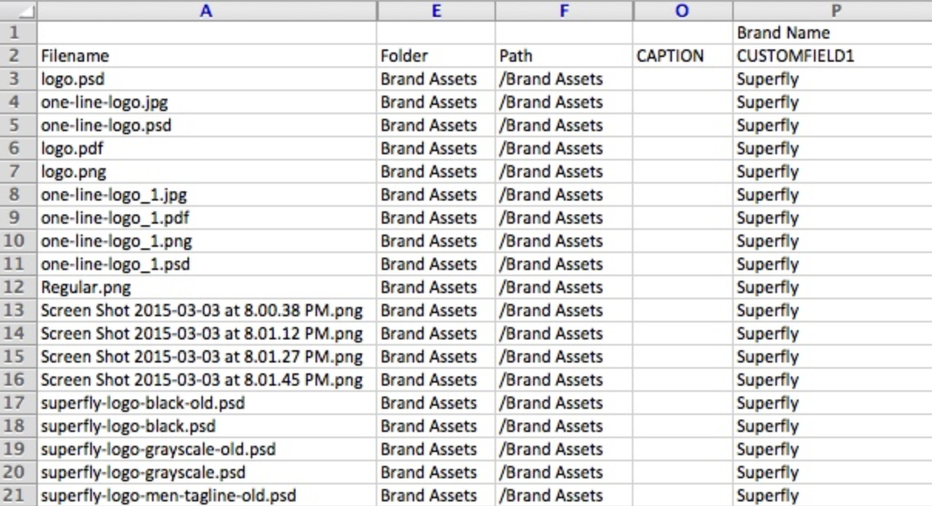Select the one-line-logo_1.pdf cell
The height and width of the screenshot is (506, 932).
coord(207,218)
